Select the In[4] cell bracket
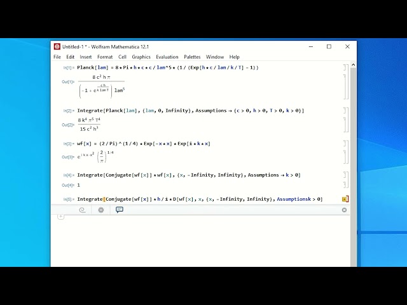The image size is (407, 305). [345, 175]
